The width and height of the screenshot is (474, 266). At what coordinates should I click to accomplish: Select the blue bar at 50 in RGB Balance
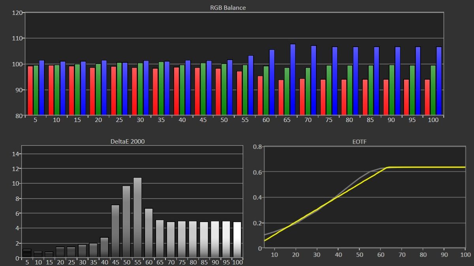[230, 87]
